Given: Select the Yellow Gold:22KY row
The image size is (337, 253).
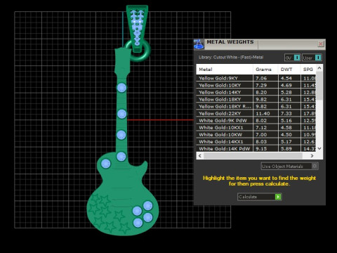Looking at the screenshot, I should [256, 113].
